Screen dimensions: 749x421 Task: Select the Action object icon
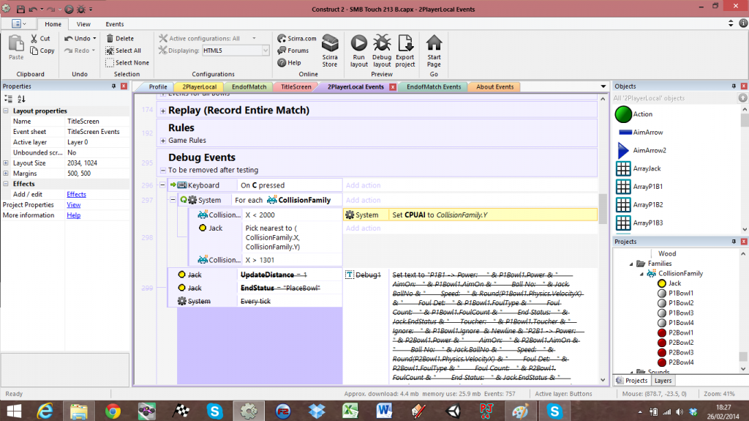(x=623, y=114)
